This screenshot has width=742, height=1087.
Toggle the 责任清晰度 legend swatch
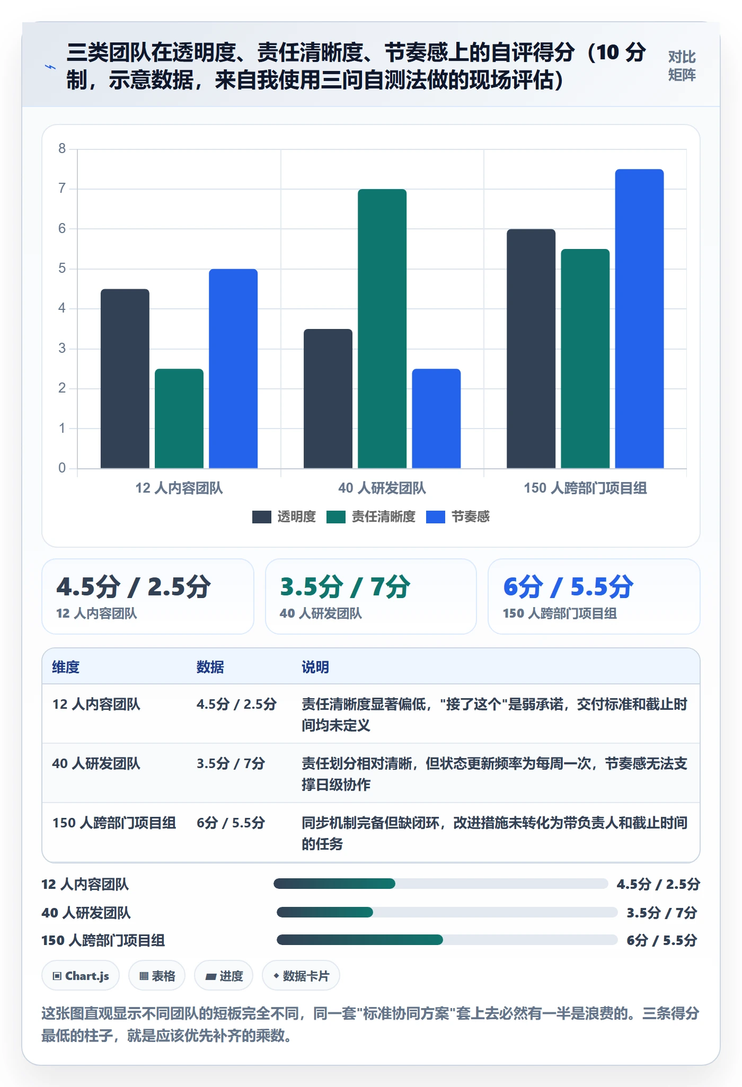[x=336, y=517]
